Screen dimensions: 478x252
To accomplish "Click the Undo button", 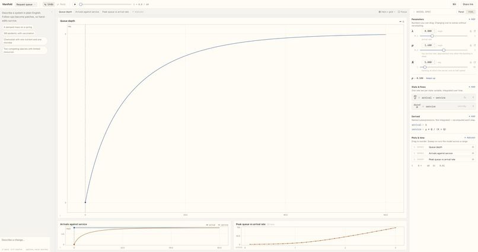I will (49, 4).
